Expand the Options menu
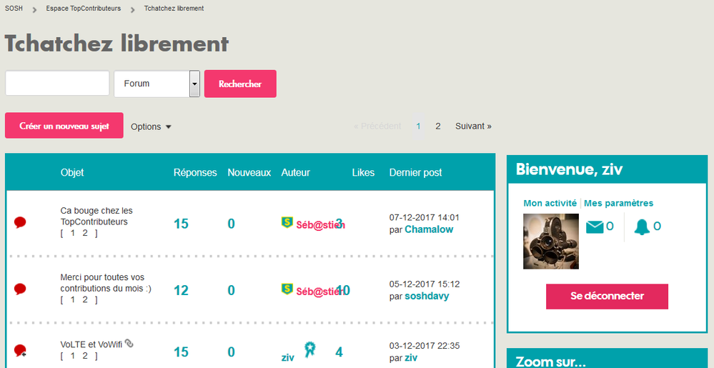The width and height of the screenshot is (714, 368). pyautogui.click(x=151, y=126)
